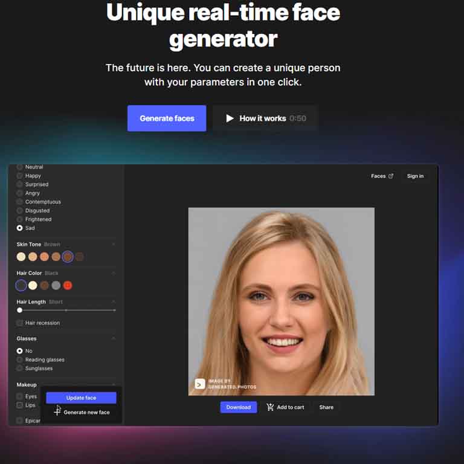
Task: Click the Hair Length slider handle
Action: [x=20, y=310]
